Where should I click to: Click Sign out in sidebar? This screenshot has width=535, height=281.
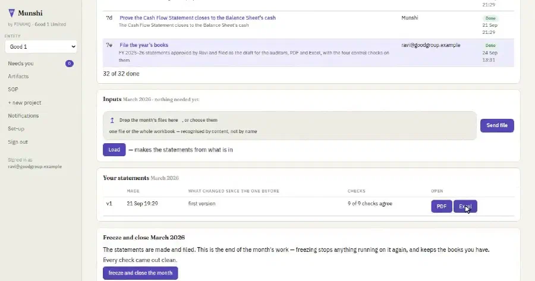(18, 142)
